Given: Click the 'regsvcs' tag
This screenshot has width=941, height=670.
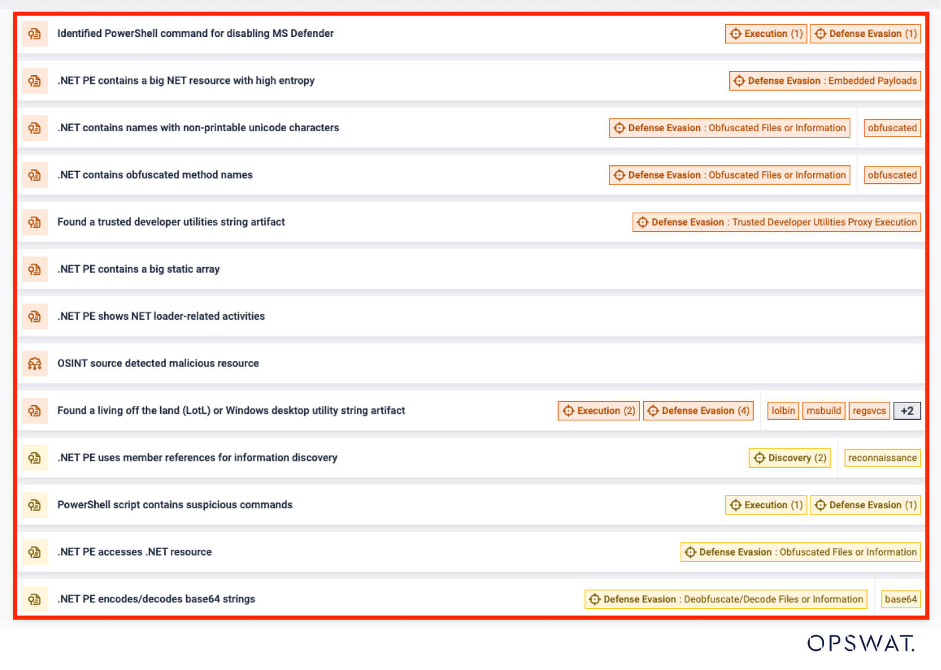Looking at the screenshot, I should (869, 410).
